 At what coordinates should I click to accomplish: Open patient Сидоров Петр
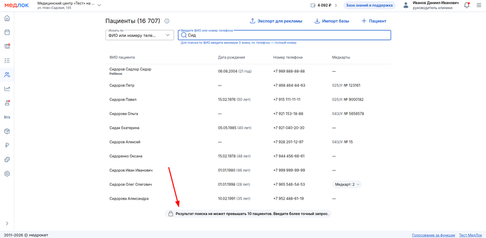click(x=122, y=85)
